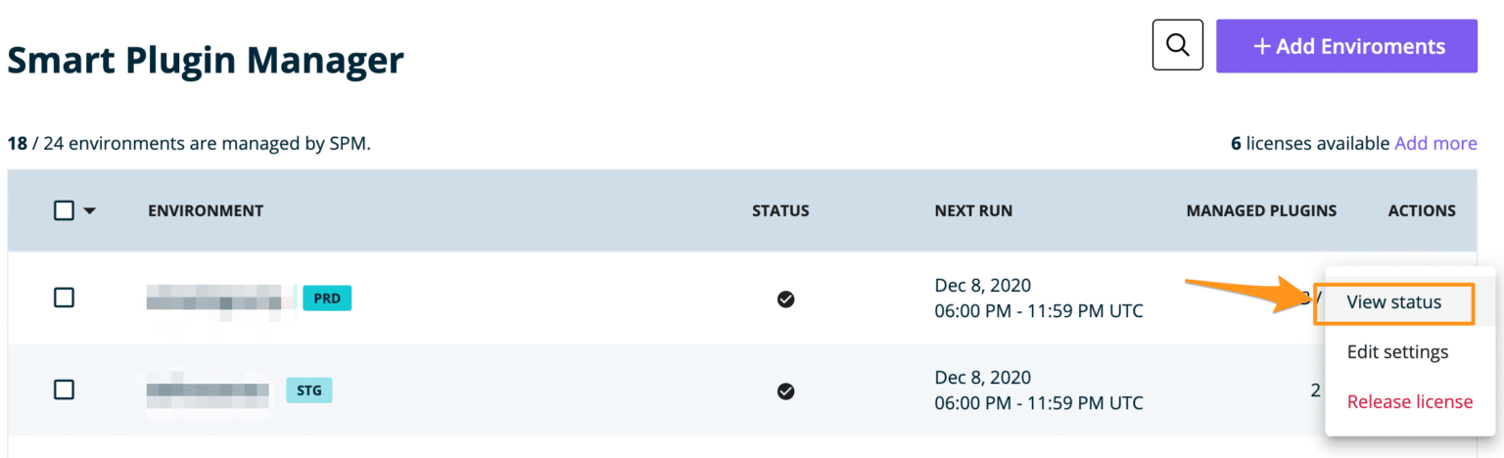Click the STG environment badge

point(309,390)
